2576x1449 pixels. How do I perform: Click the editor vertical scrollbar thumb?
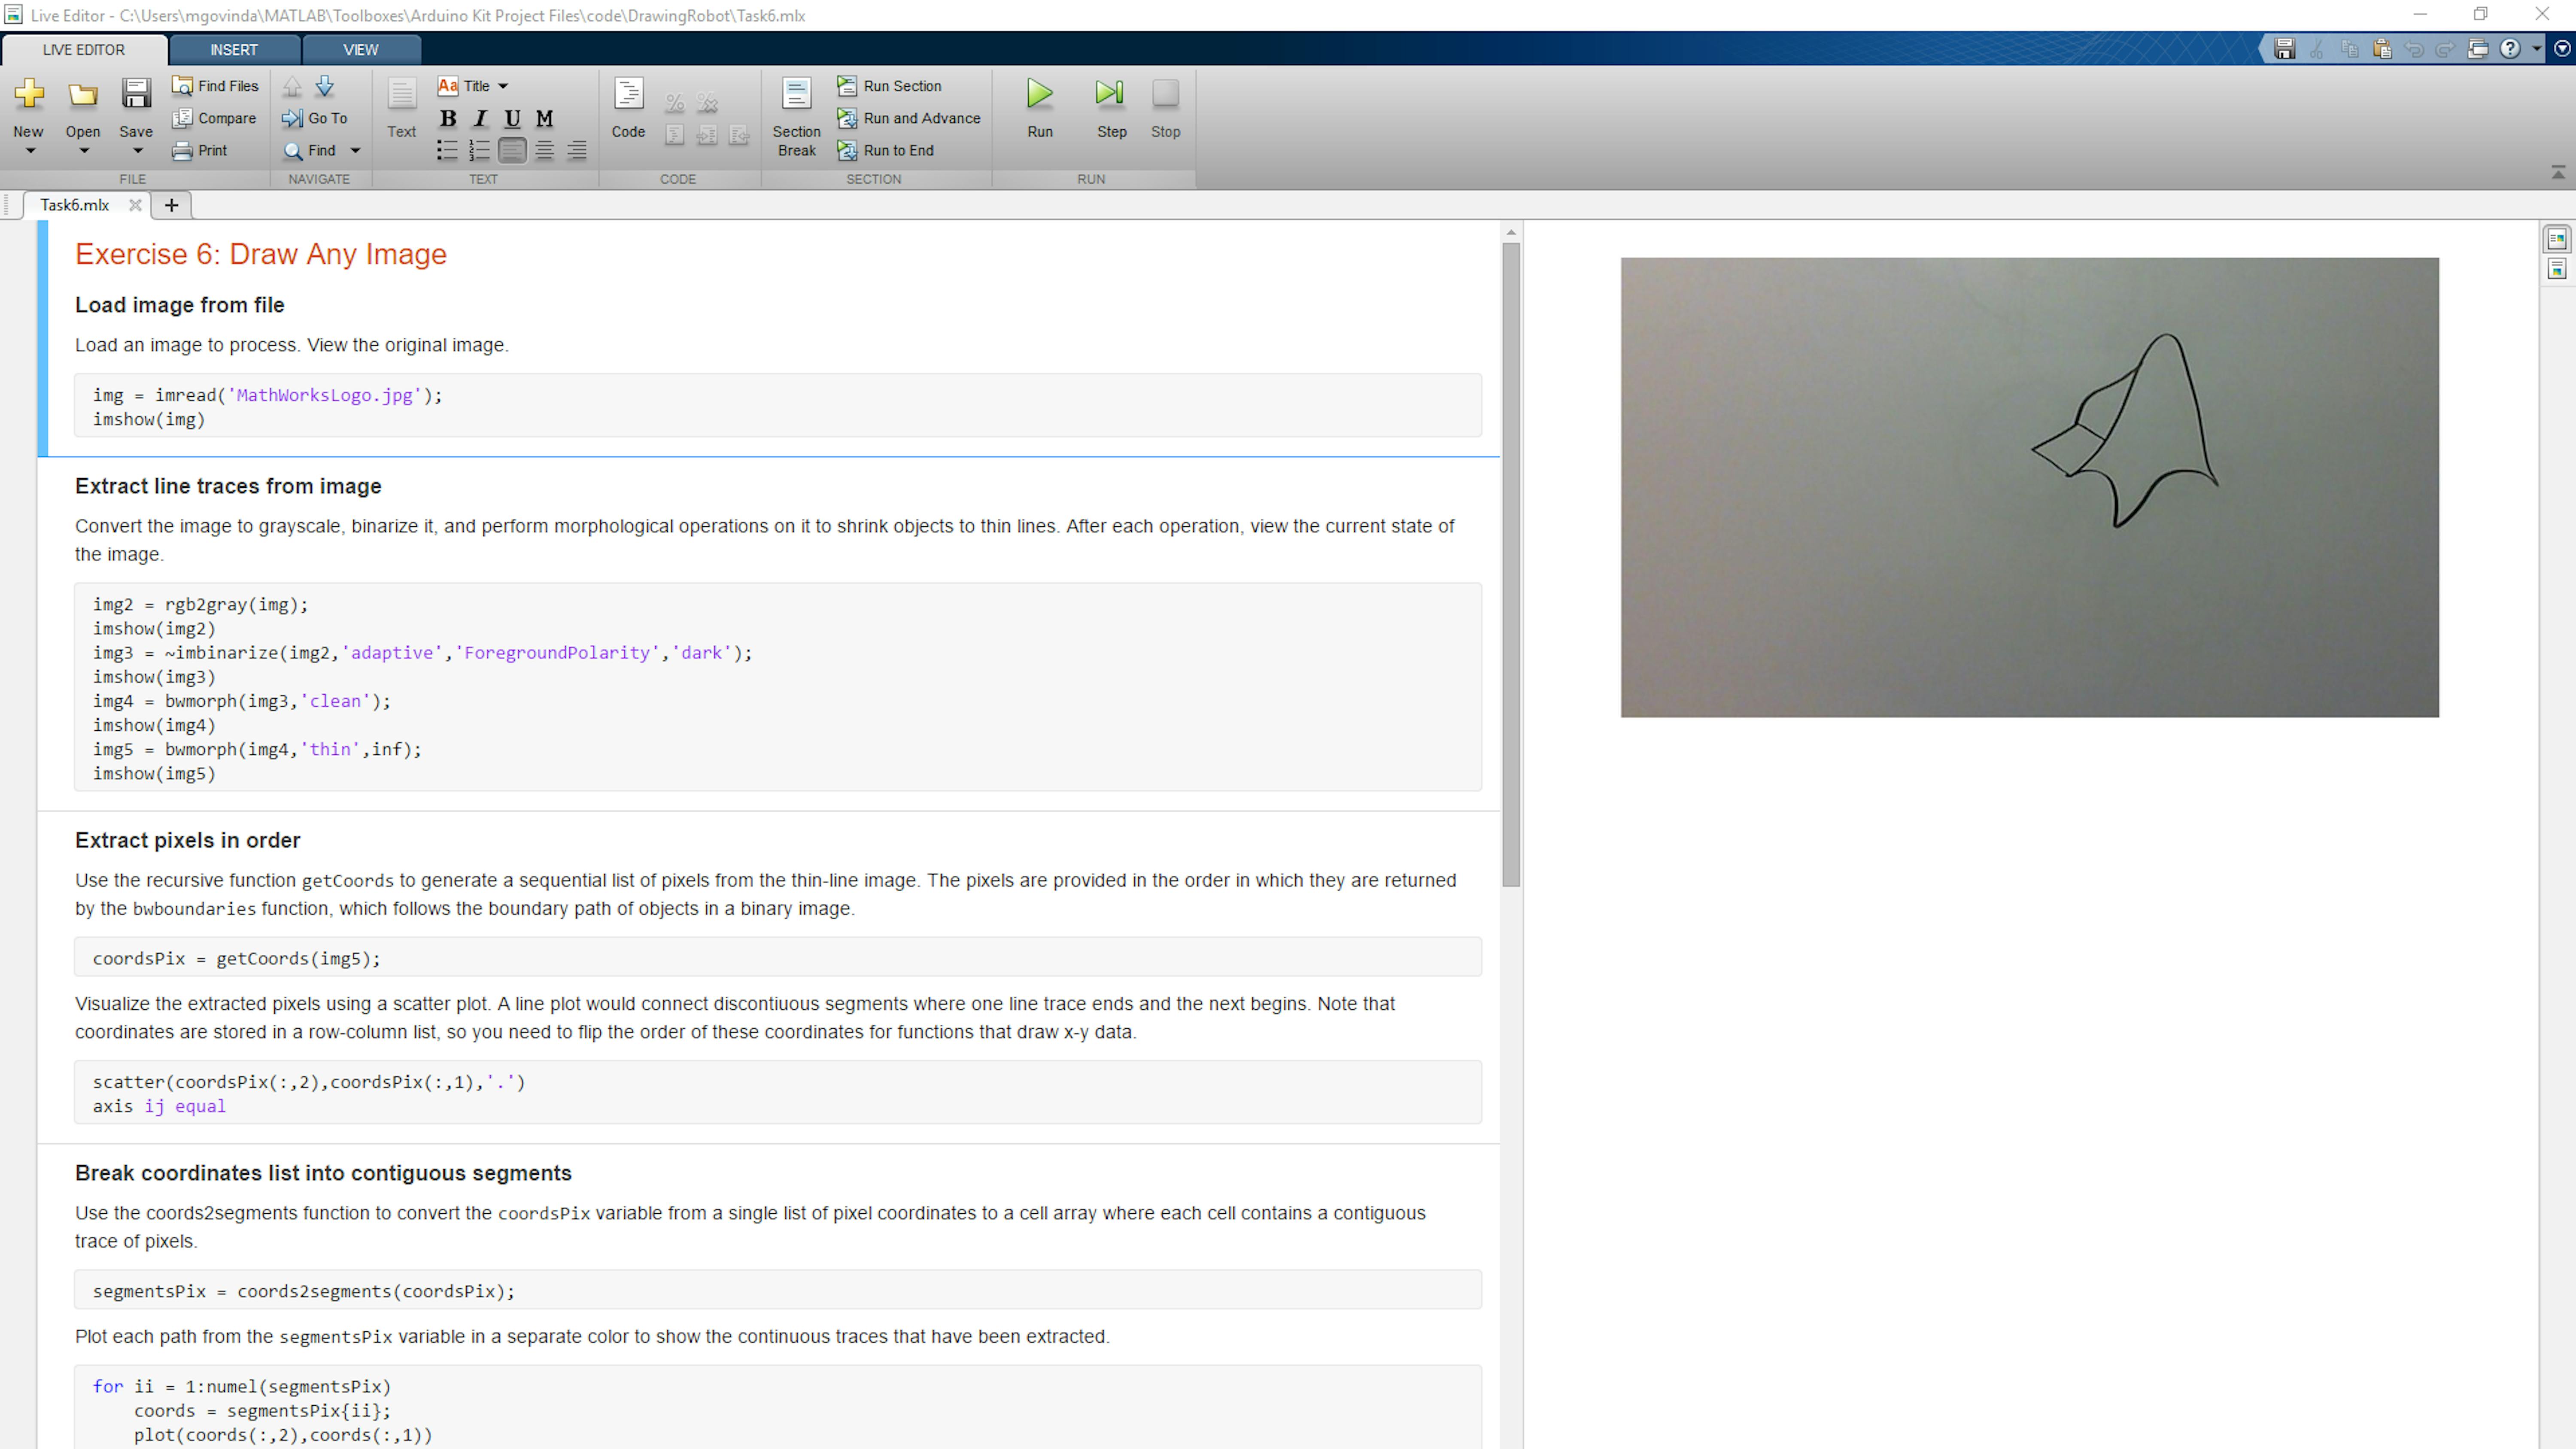pyautogui.click(x=1511, y=565)
